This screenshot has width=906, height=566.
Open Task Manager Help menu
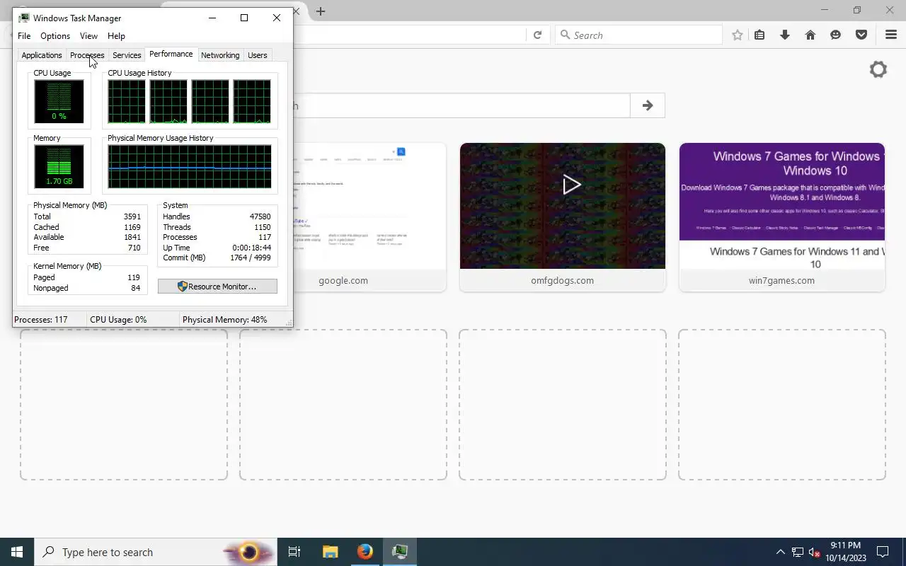(116, 36)
